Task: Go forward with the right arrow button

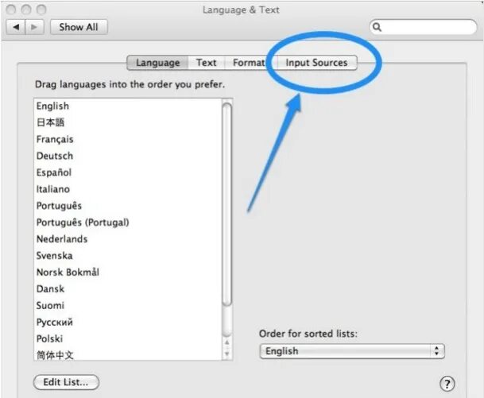Action: (x=34, y=27)
